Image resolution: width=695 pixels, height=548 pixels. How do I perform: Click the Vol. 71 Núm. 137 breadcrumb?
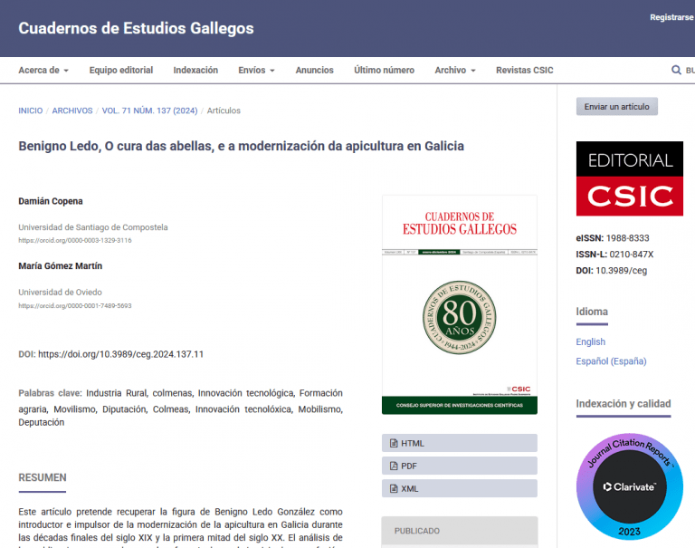point(149,111)
